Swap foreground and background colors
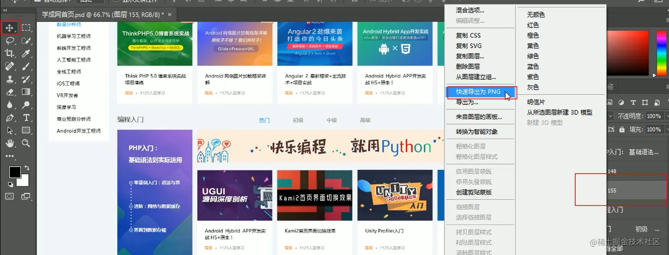Viewport: 669px width, 255px height. tap(27, 168)
